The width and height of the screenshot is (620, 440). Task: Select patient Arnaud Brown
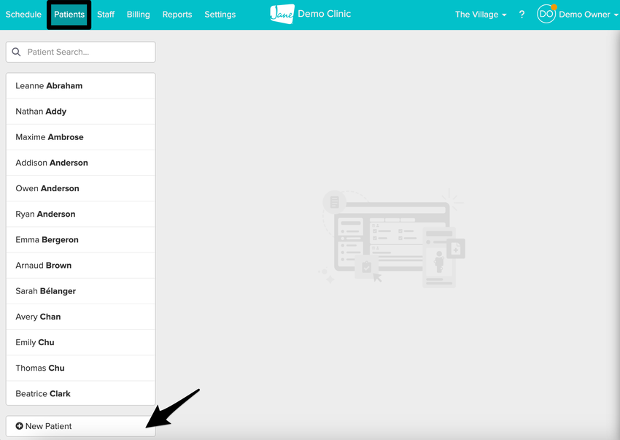[x=81, y=266]
